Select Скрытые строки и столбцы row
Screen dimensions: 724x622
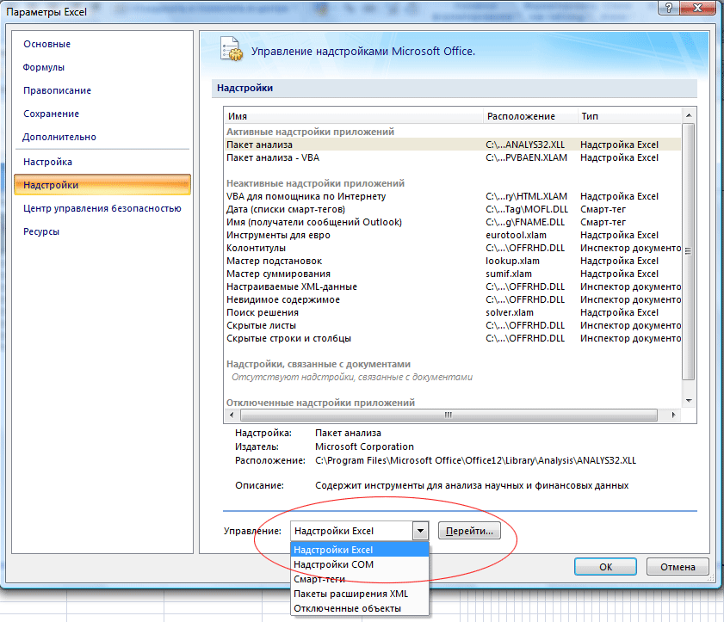[453, 338]
